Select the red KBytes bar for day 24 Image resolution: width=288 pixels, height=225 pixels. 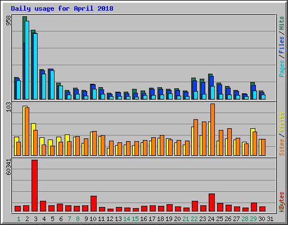point(211,202)
